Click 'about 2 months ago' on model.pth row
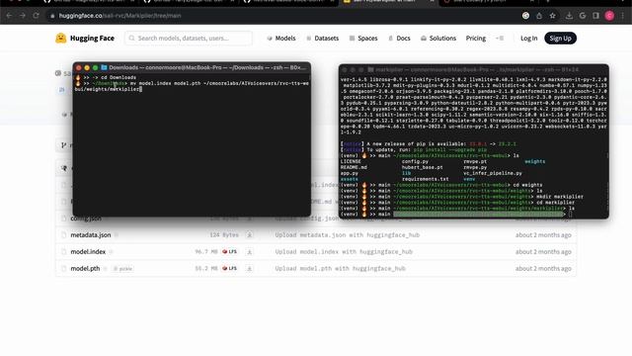Viewport: 632px width, 356px height. point(543,268)
